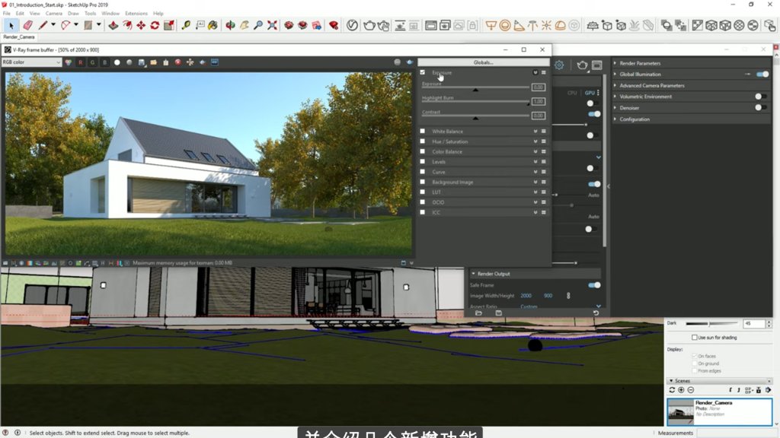Enable the White Balance checkbox
This screenshot has width=780, height=438.
pyautogui.click(x=423, y=132)
